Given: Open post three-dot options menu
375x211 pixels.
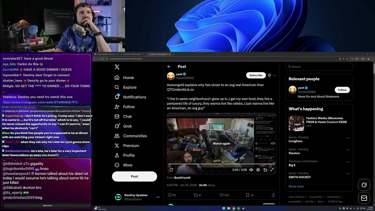Looking at the screenshot, I should click(275, 75).
